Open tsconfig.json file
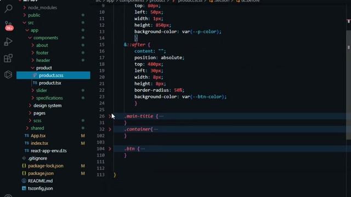 pyautogui.click(x=40, y=188)
